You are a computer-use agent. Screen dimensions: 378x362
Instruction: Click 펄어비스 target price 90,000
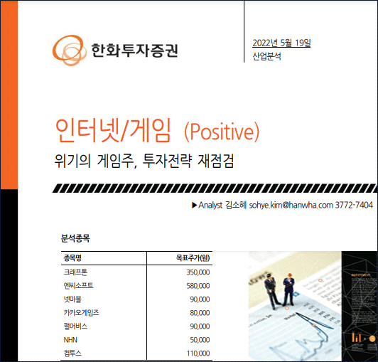200,326
